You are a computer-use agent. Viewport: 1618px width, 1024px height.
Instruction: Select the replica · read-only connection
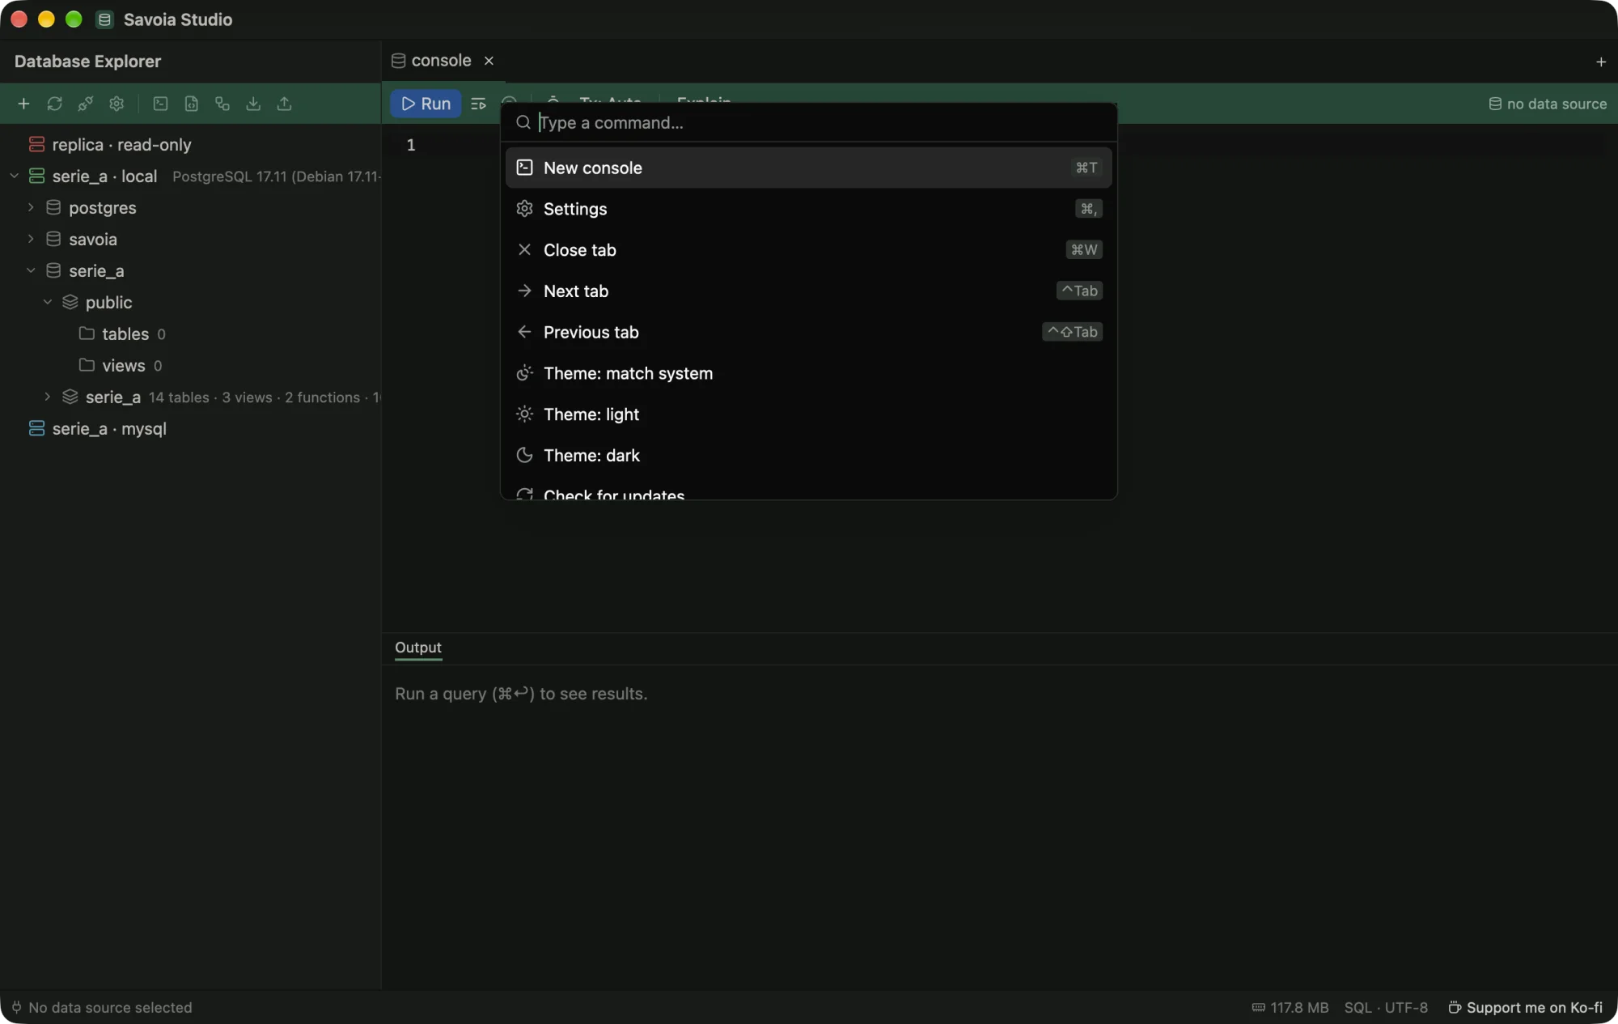tap(191, 145)
